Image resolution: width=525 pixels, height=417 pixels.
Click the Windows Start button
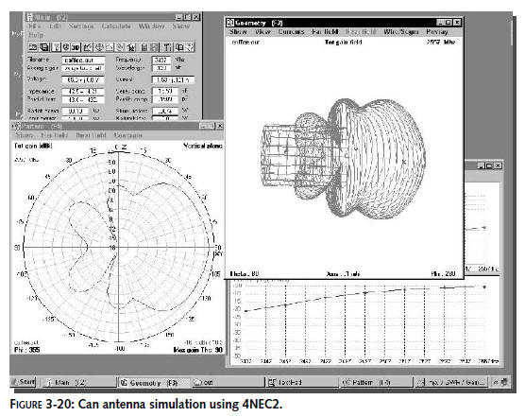pos(24,382)
